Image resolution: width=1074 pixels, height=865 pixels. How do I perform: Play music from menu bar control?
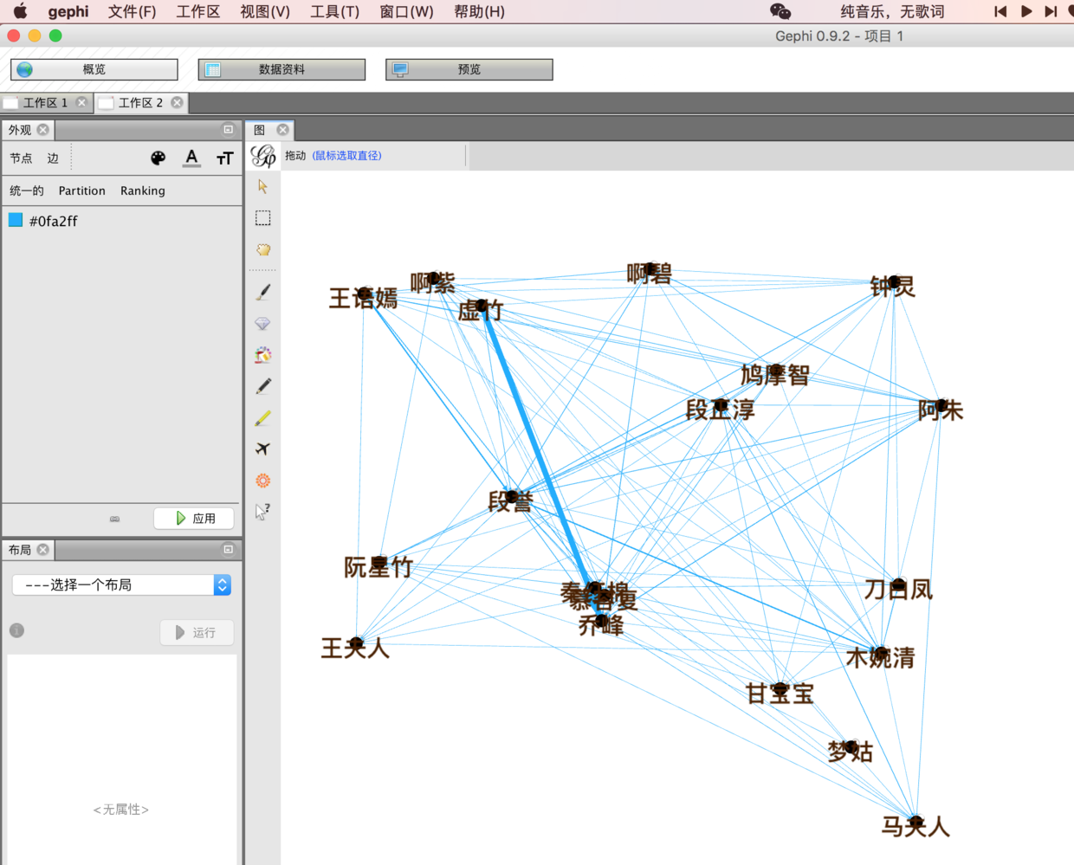tap(1026, 11)
